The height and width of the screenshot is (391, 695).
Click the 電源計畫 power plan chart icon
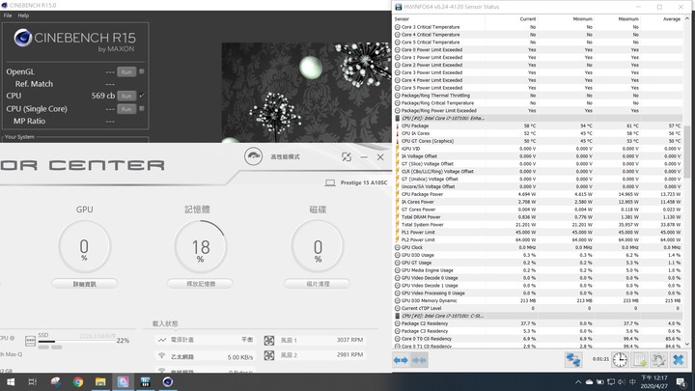162,340
